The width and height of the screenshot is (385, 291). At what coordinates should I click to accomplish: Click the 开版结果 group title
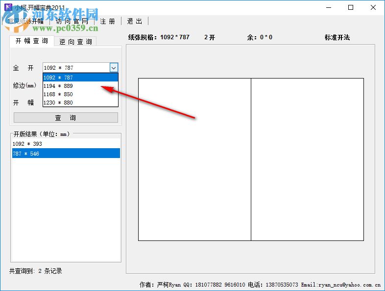42,134
